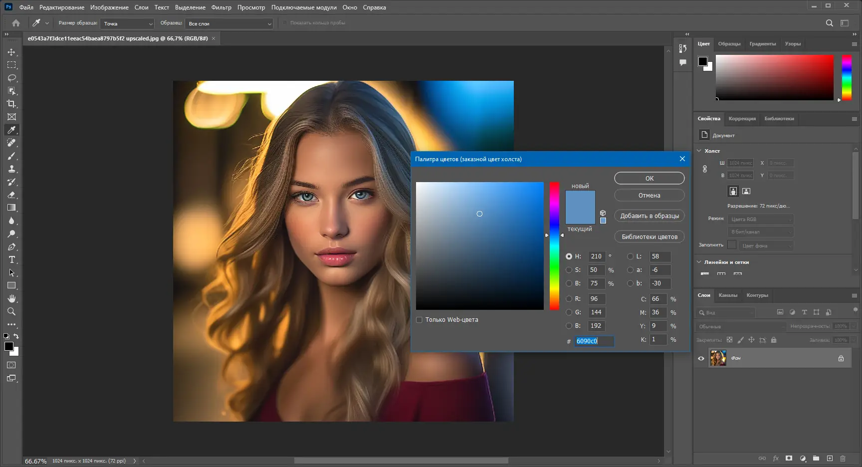Select the S saturation radio button
862x467 pixels.
click(x=569, y=270)
